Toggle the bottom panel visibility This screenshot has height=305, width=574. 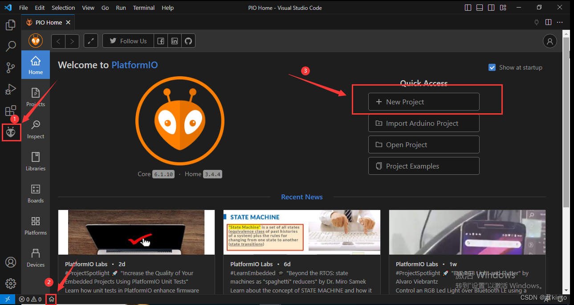(479, 7)
